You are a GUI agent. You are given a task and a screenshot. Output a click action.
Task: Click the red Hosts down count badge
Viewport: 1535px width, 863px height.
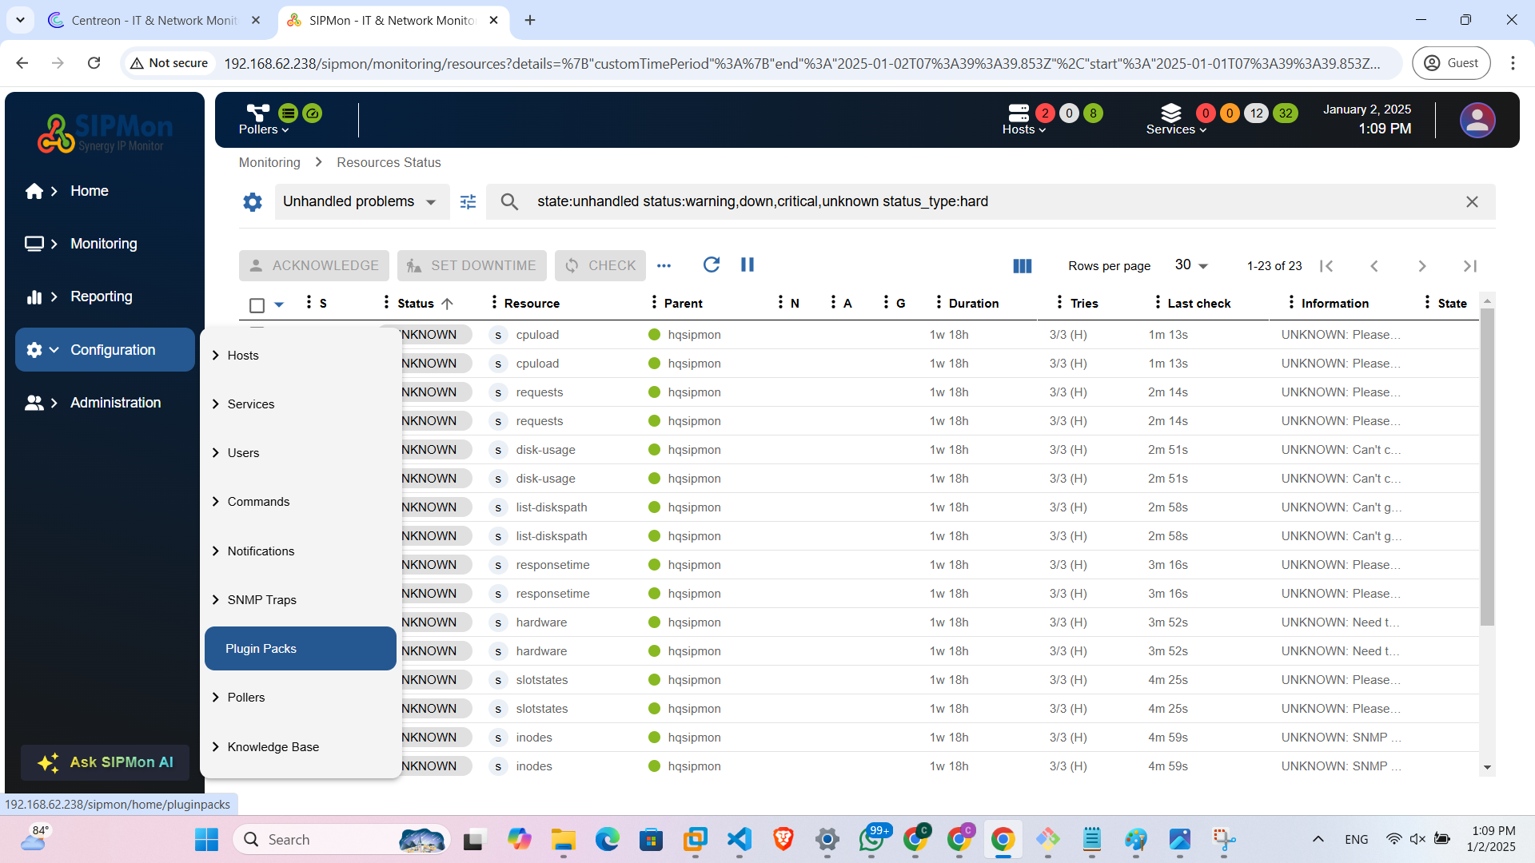point(1044,113)
